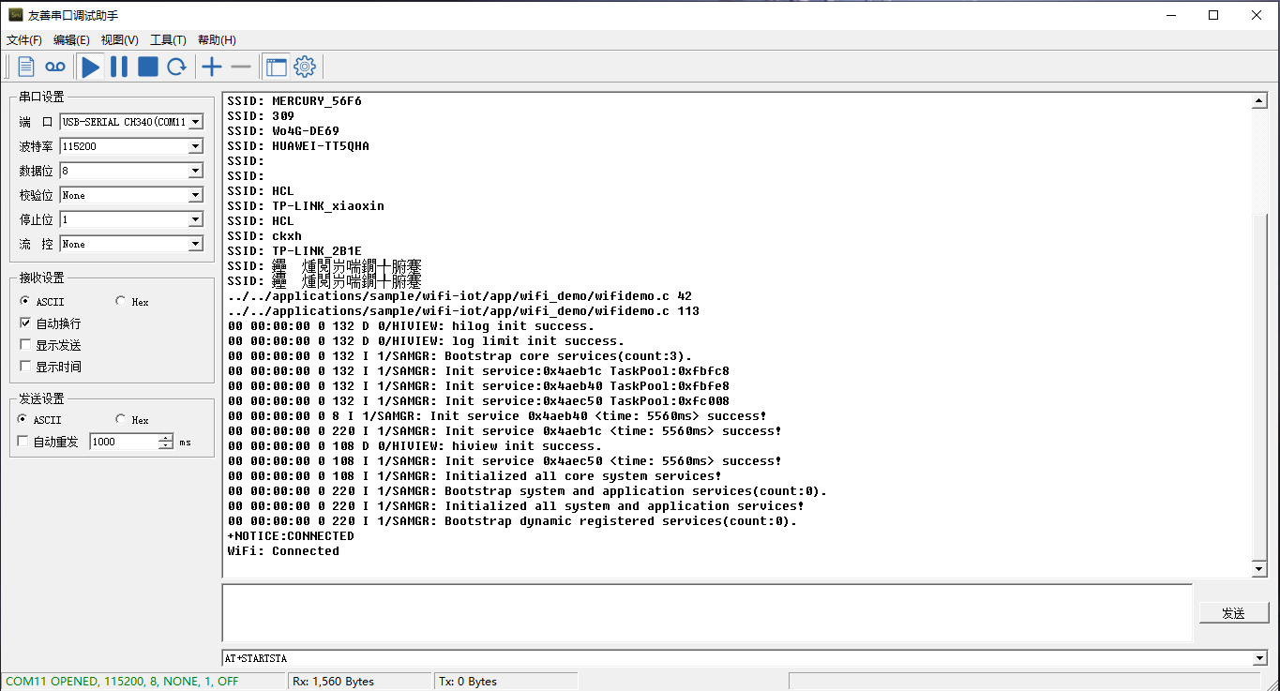This screenshot has height=691, width=1280.
Task: Click the SSID: HUAWEI-TT5QHA line
Action: [x=298, y=146]
